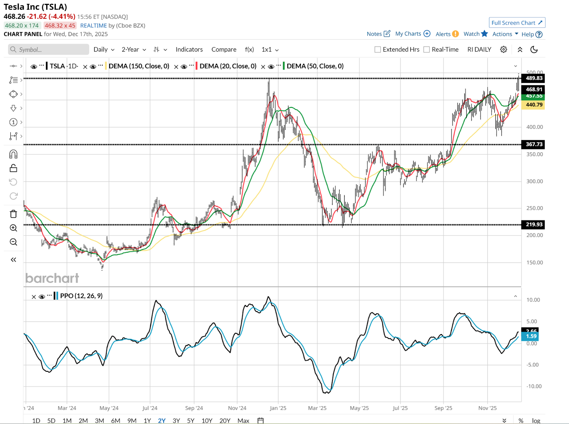The image size is (569, 424).
Task: Expand the 1x1 grid layout dropdown
Action: 270,49
